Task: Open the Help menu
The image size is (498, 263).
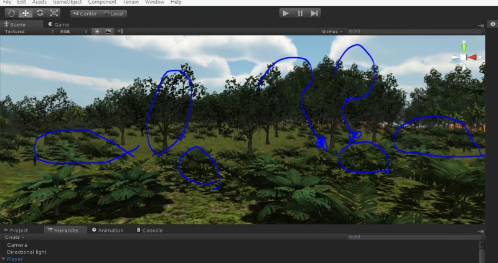Action: [176, 2]
